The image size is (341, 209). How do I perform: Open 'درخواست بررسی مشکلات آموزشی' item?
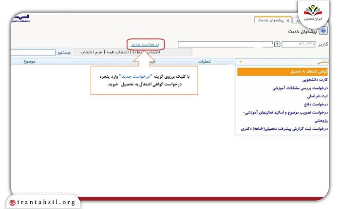tap(300, 88)
